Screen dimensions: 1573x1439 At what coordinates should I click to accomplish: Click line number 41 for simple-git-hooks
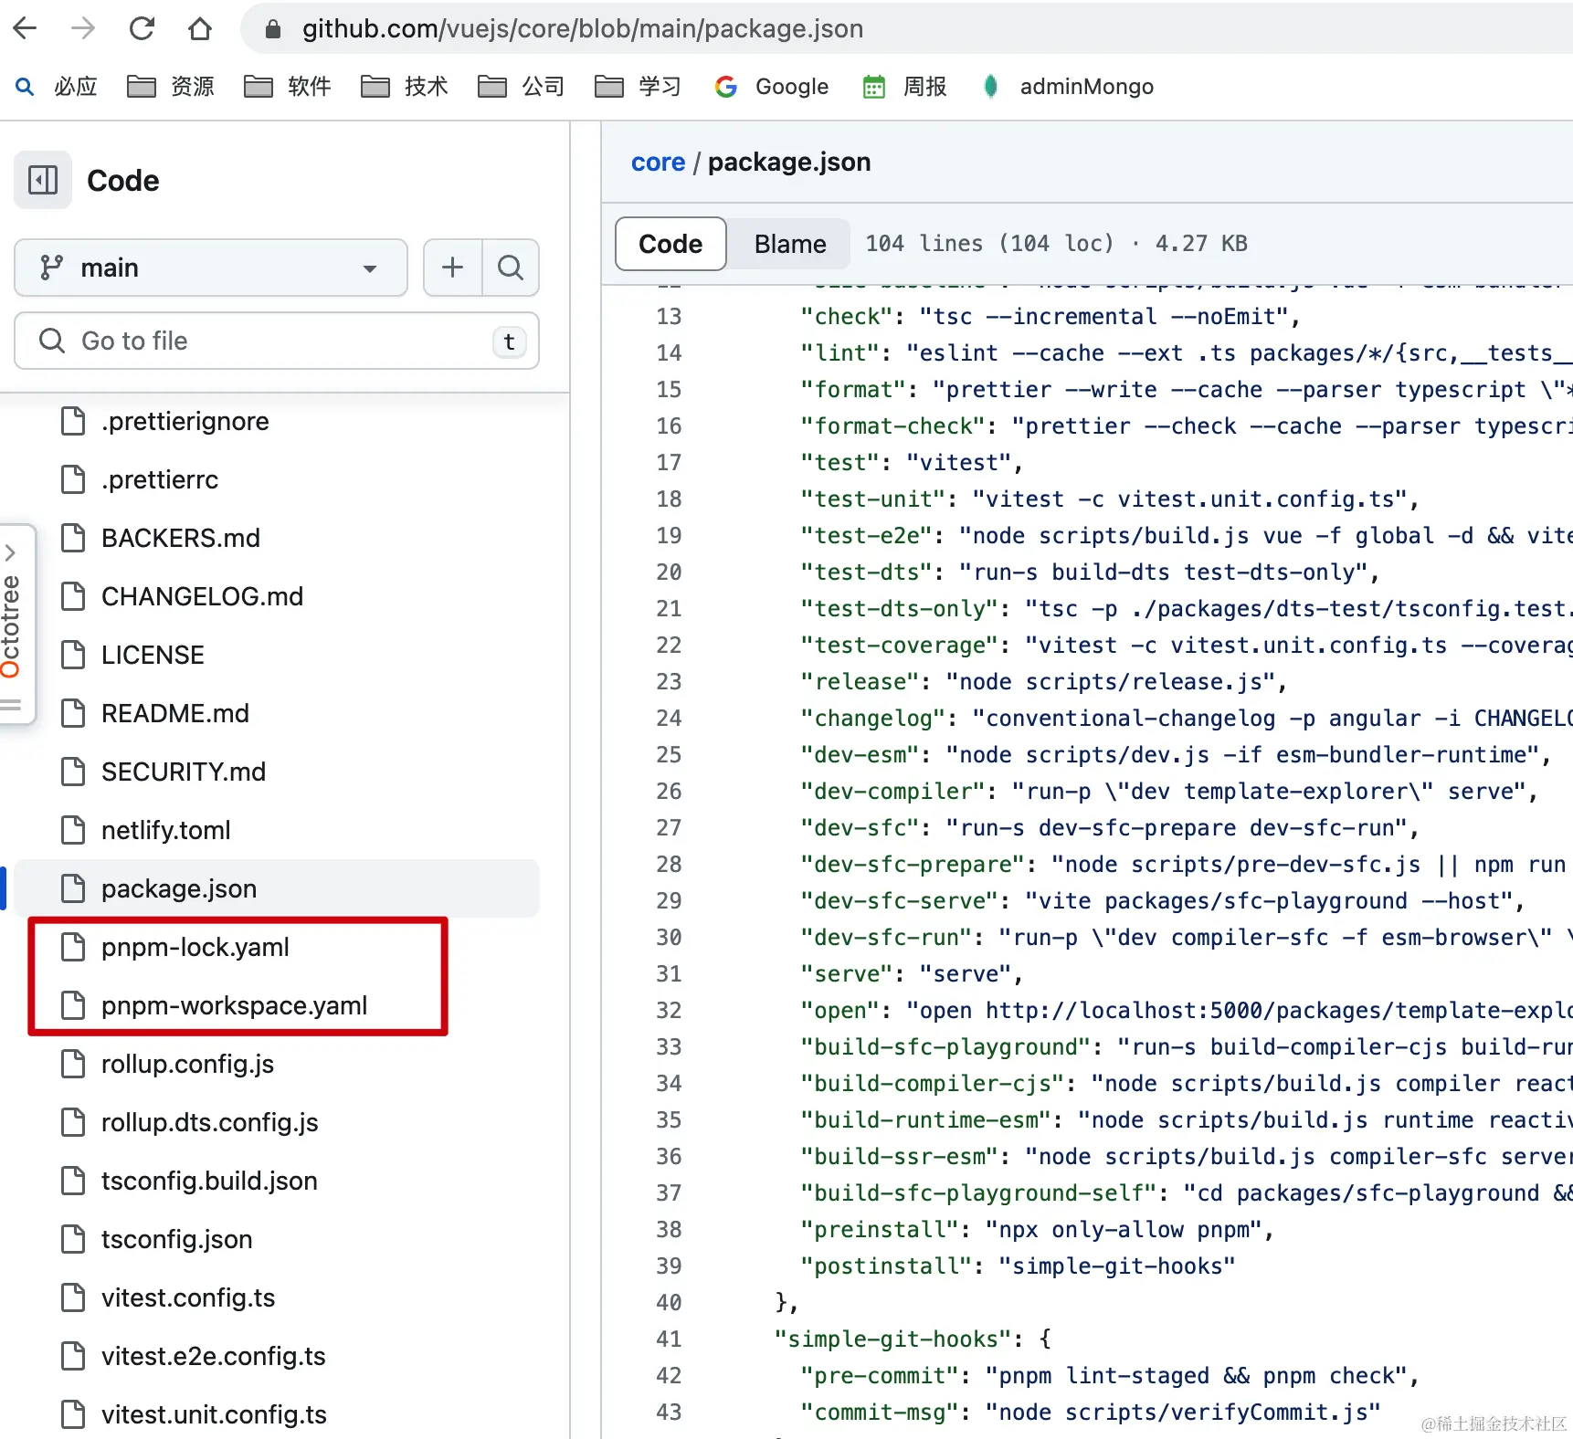(669, 1339)
